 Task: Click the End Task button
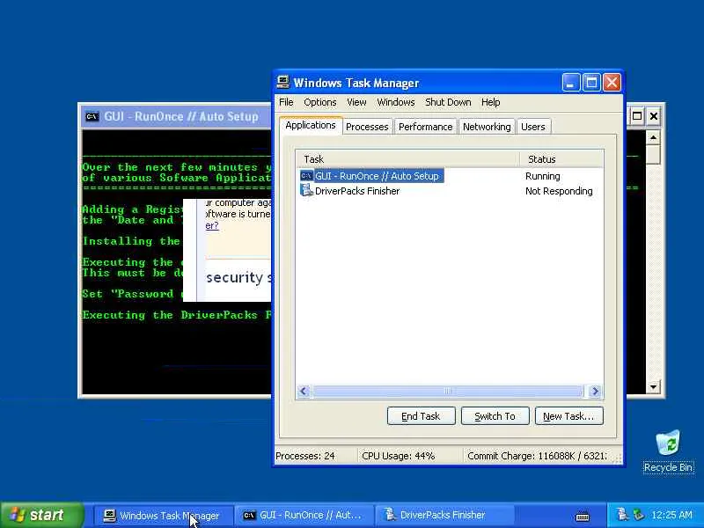tap(422, 416)
